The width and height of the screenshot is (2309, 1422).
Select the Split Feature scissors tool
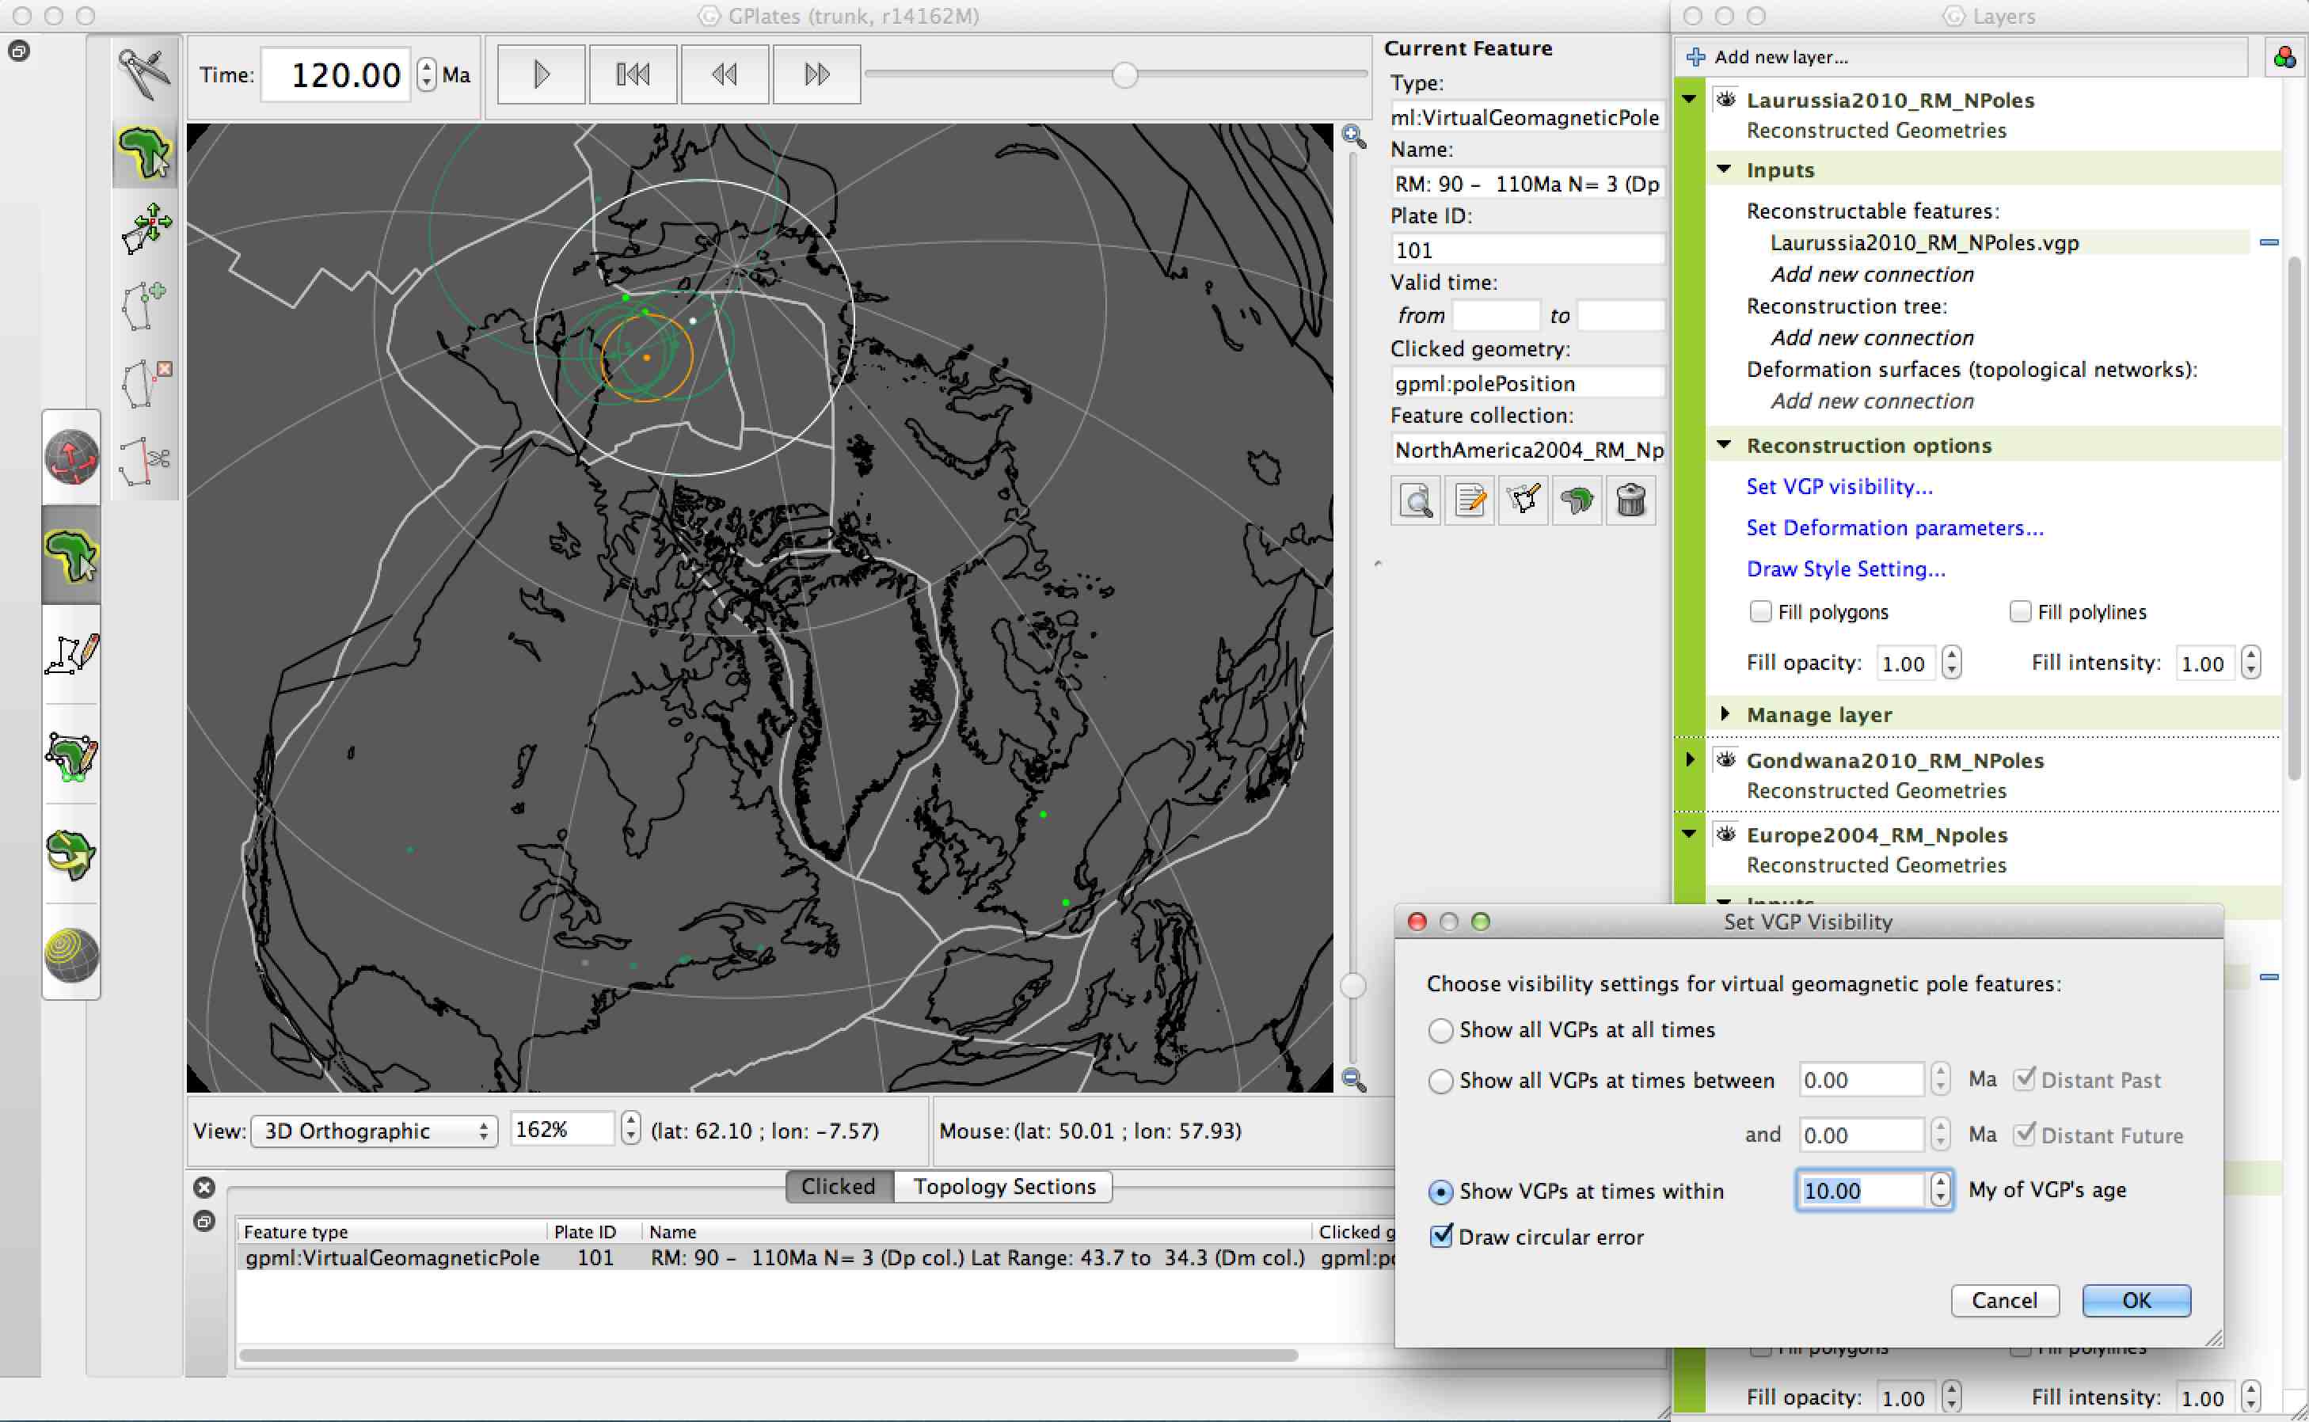tap(146, 460)
